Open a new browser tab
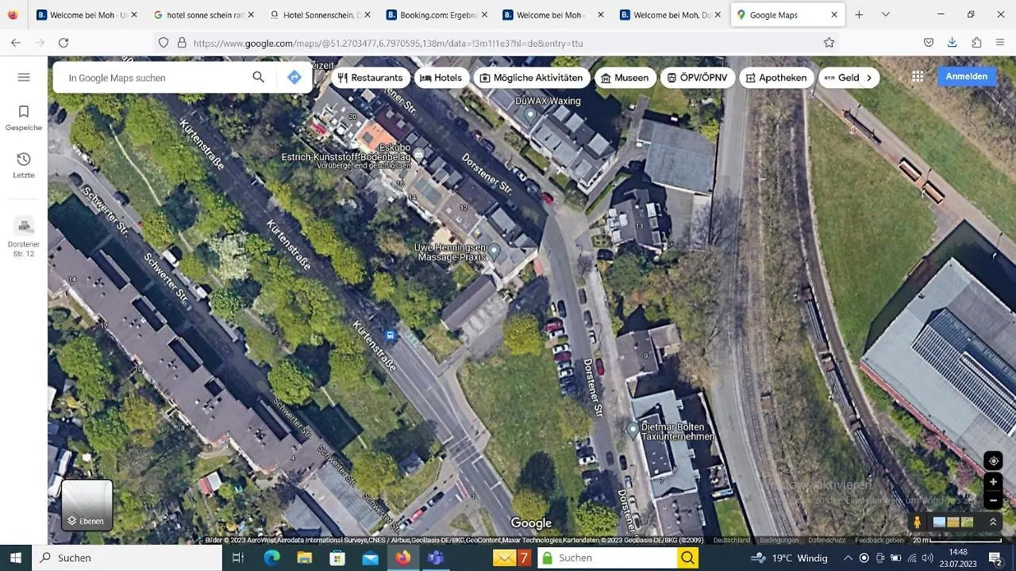 pos(859,14)
